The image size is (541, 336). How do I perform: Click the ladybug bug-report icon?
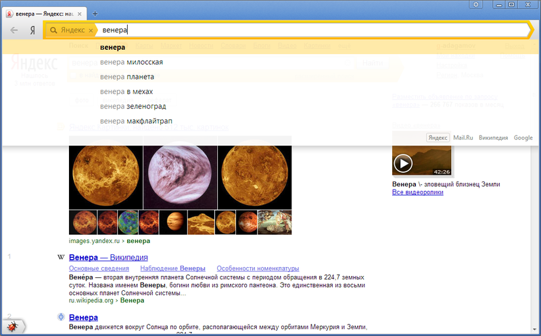click(13, 326)
